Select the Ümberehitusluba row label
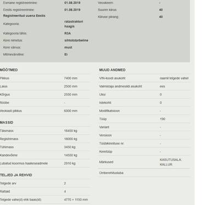 click(111, 173)
